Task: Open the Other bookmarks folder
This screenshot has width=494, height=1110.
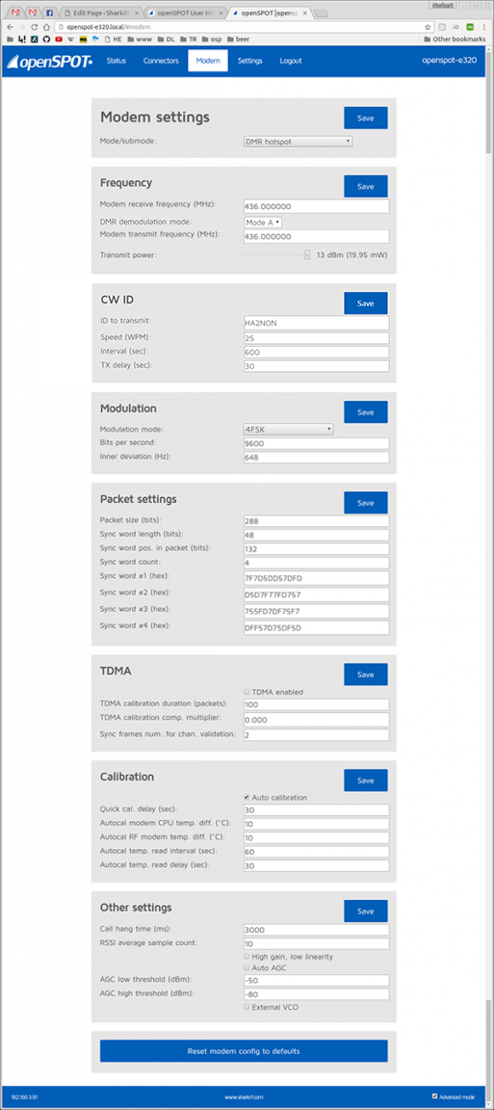Action: click(x=454, y=39)
